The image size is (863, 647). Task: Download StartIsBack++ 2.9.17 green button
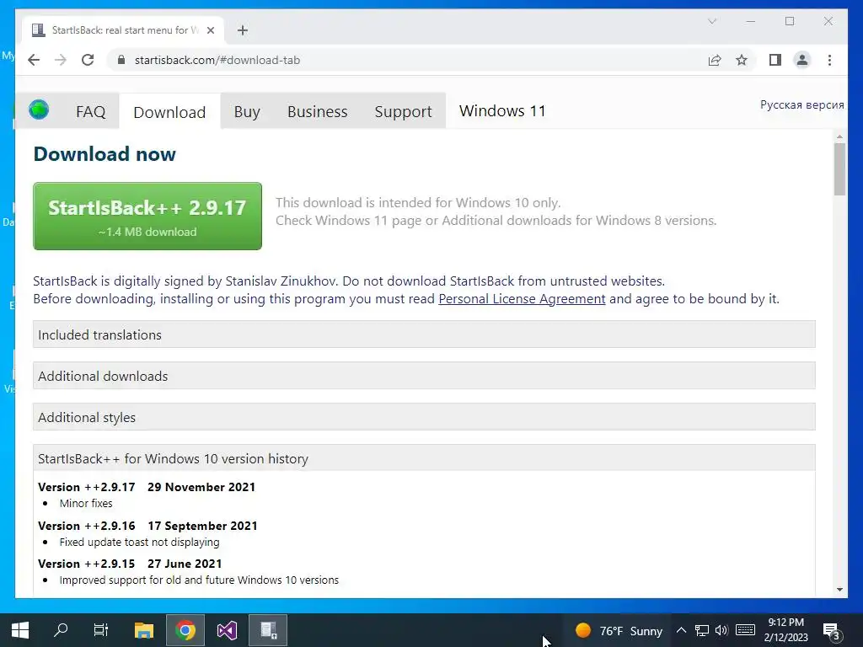tap(147, 217)
